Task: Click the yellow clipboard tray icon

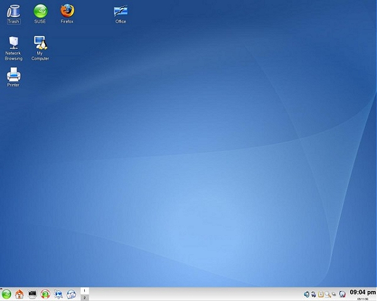Action: coord(320,294)
